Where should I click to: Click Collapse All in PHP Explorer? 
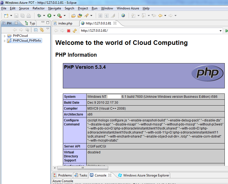36,30
